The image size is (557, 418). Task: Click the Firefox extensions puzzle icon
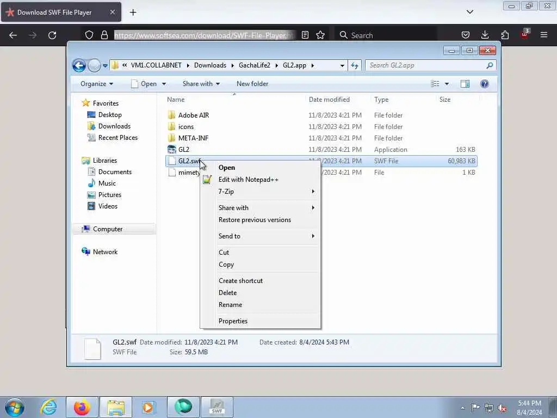[505, 35]
